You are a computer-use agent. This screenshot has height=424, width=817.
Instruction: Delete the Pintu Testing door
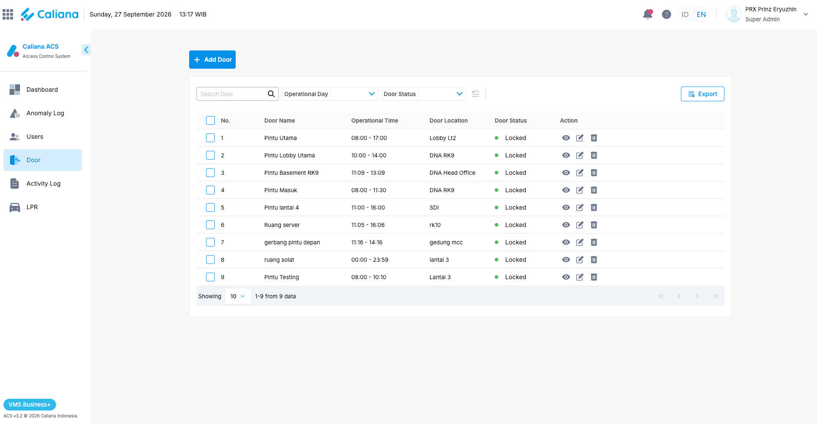(594, 277)
